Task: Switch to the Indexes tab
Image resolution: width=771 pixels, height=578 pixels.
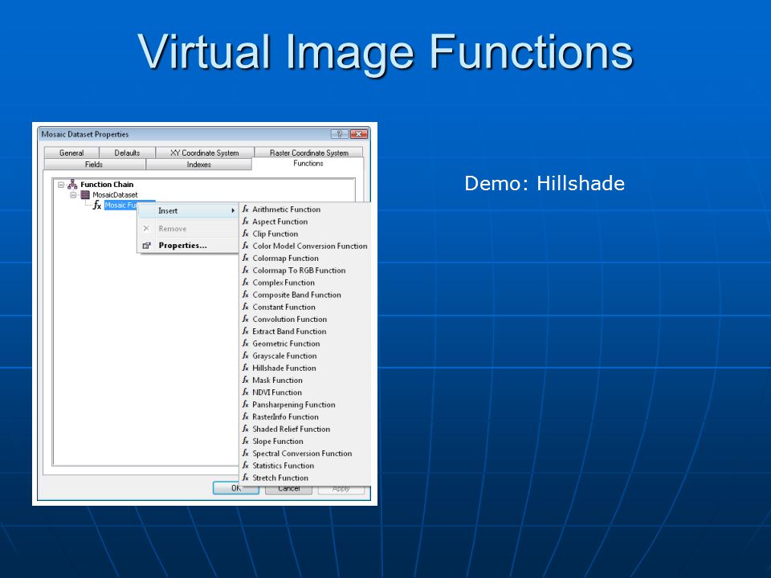Action: 199,164
